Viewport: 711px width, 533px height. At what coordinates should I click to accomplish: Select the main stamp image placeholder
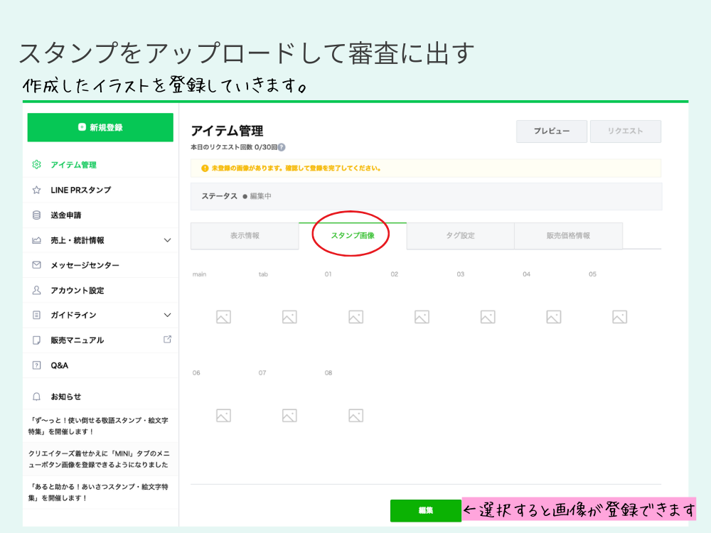click(x=223, y=316)
